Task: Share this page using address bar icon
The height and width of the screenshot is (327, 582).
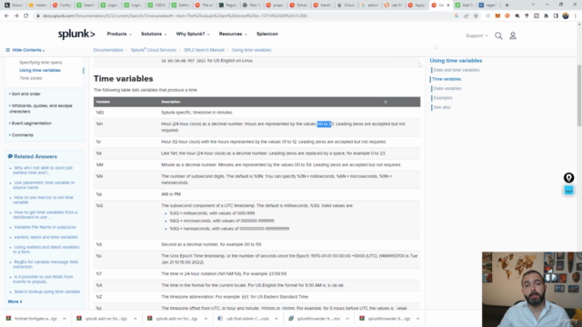Action: (x=467, y=16)
